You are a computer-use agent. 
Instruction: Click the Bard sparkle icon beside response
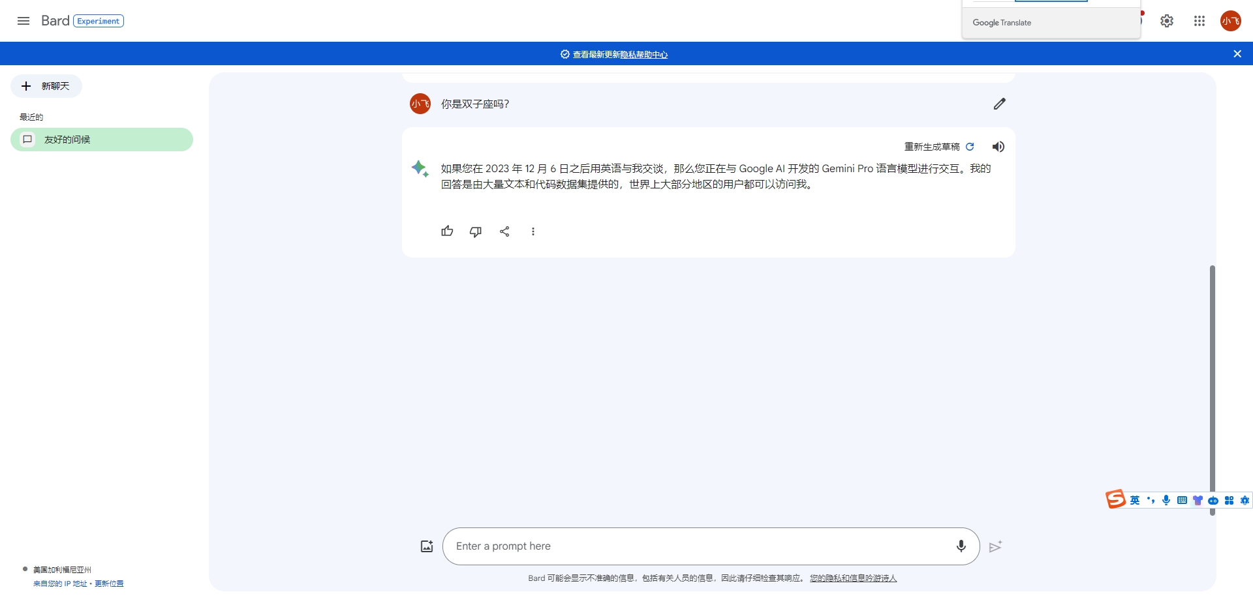[420, 169]
